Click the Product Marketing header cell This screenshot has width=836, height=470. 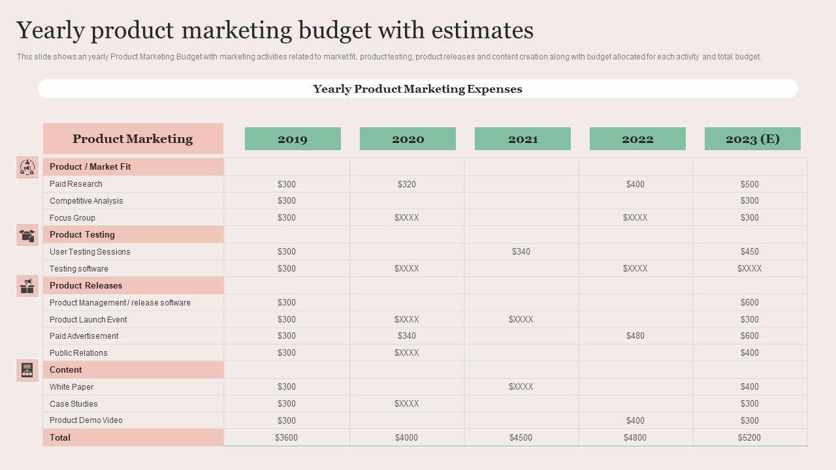pyautogui.click(x=133, y=139)
